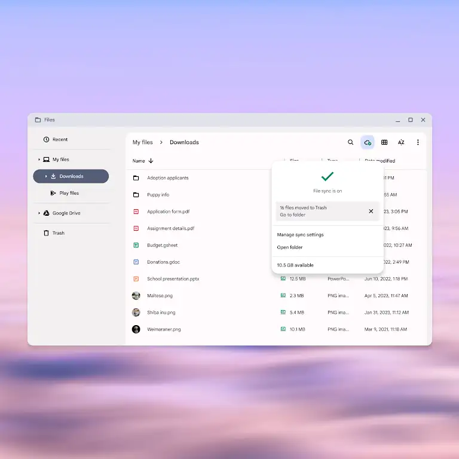Click the Google Drive triangle icon
This screenshot has height=459, width=459.
(46, 213)
